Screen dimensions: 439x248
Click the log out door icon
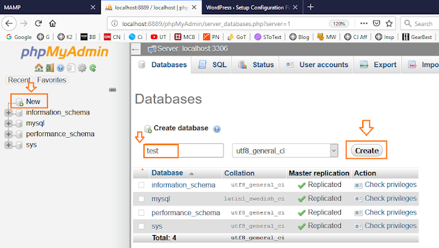tap(50, 68)
